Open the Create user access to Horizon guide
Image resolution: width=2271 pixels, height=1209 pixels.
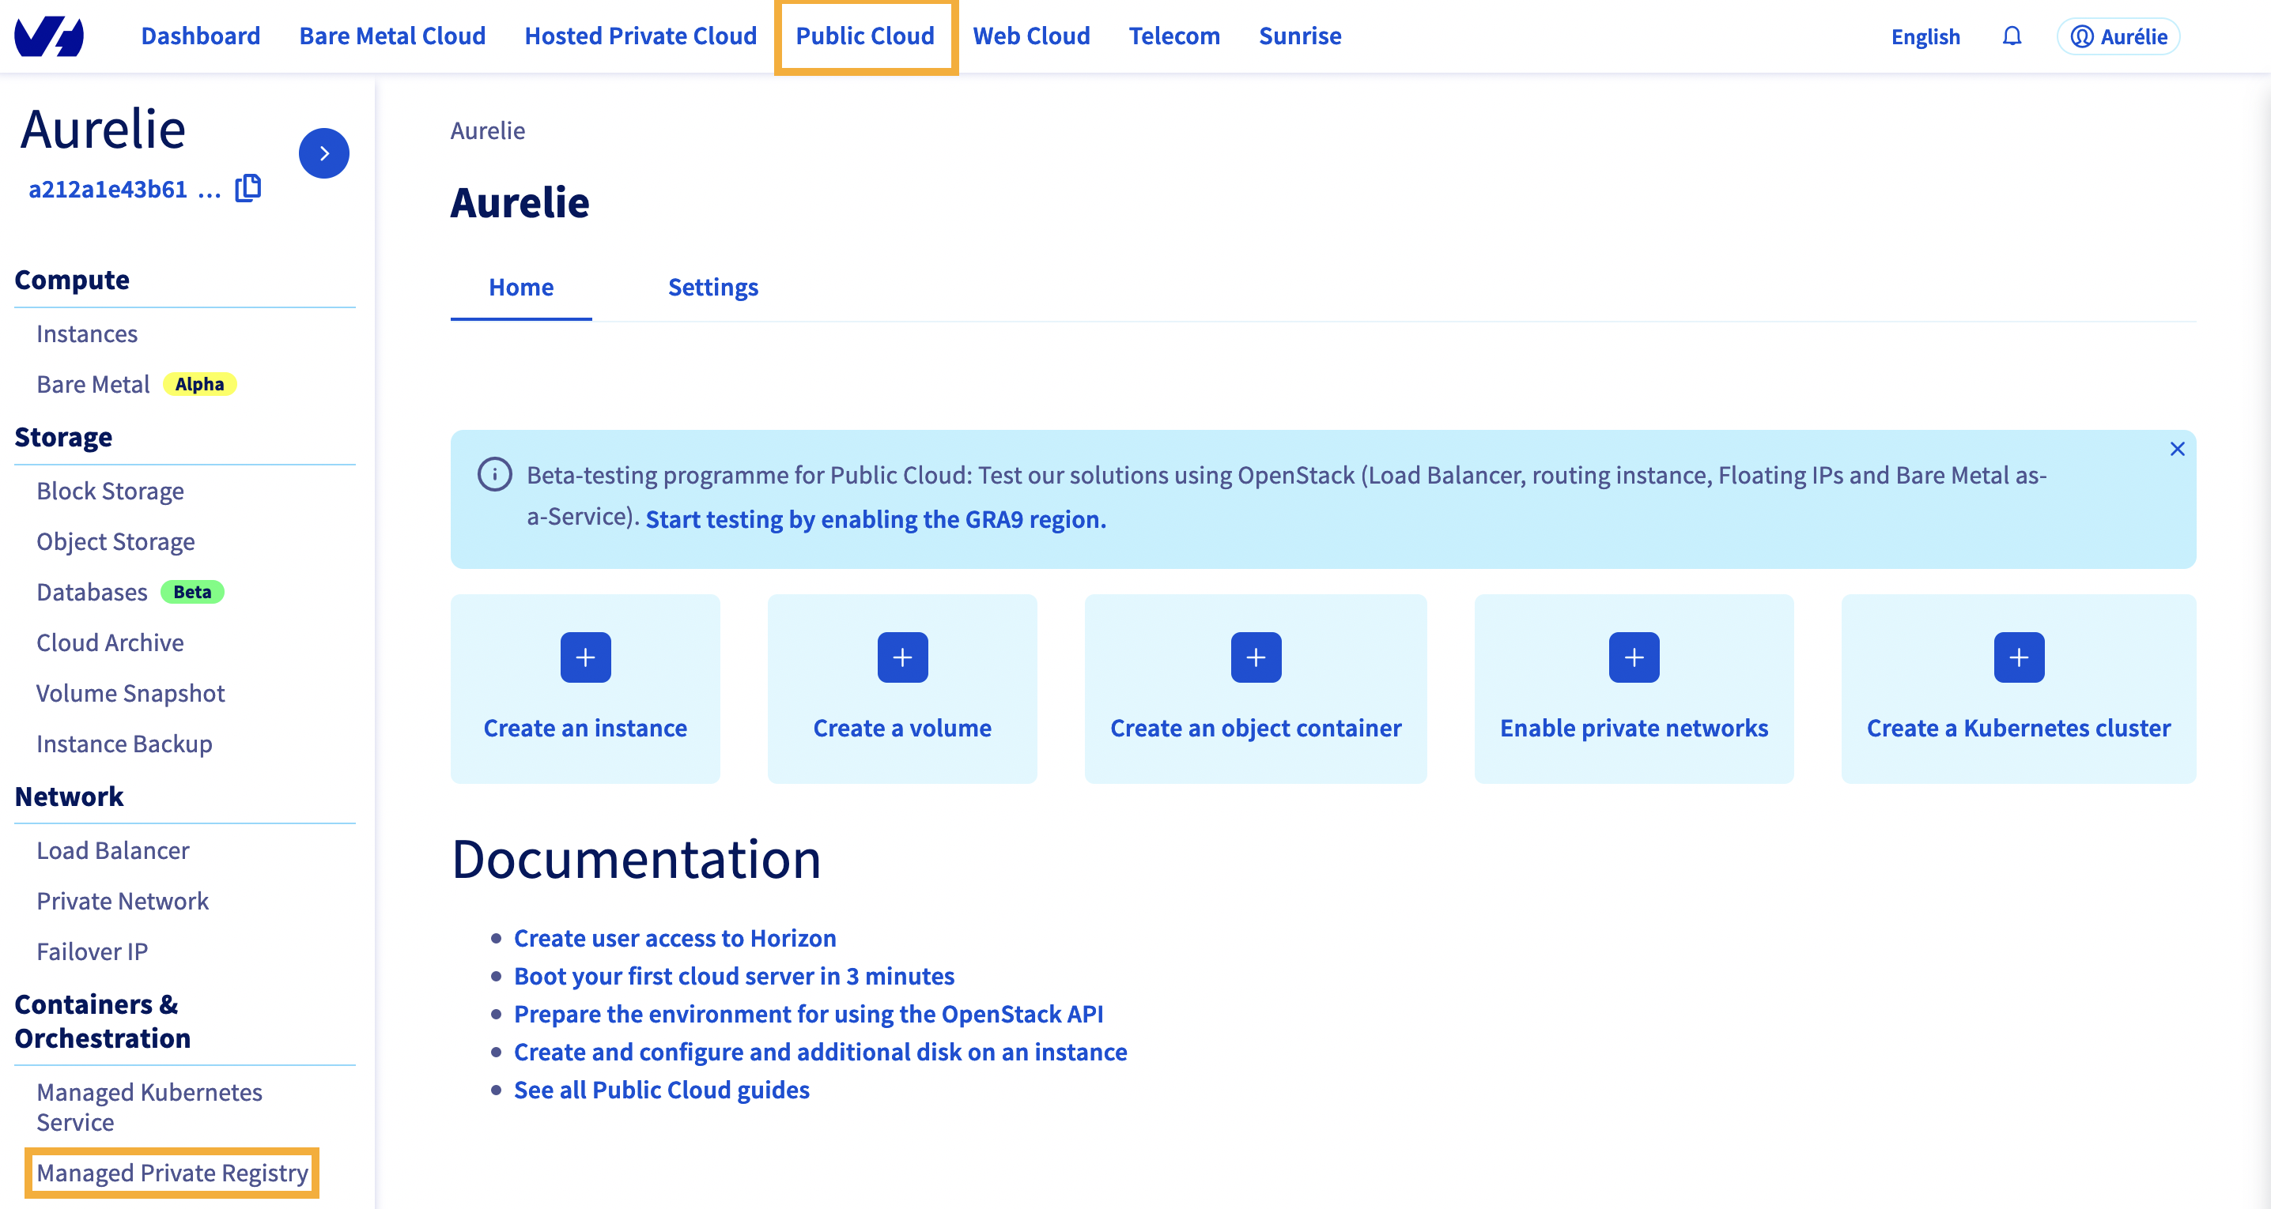[x=675, y=938]
